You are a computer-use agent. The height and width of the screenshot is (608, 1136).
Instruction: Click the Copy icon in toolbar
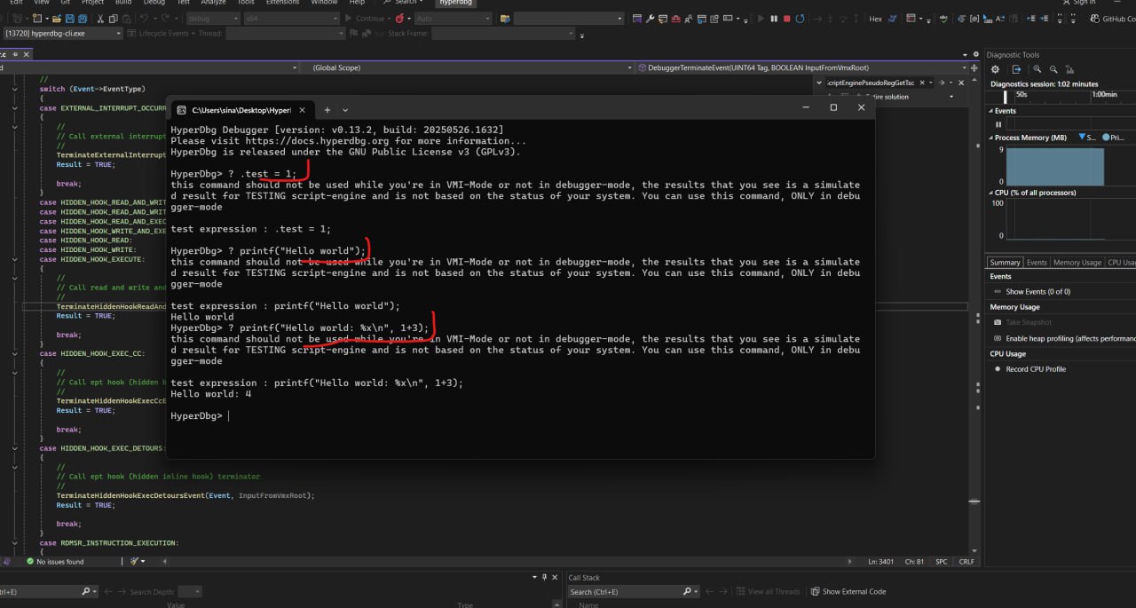[x=114, y=19]
